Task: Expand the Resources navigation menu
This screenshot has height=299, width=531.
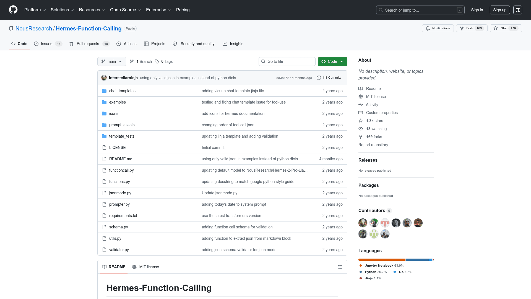Action: pyautogui.click(x=92, y=10)
